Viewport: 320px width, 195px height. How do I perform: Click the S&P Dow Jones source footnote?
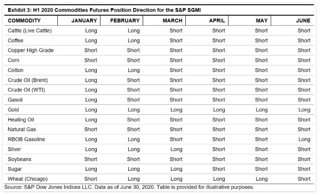point(128,187)
